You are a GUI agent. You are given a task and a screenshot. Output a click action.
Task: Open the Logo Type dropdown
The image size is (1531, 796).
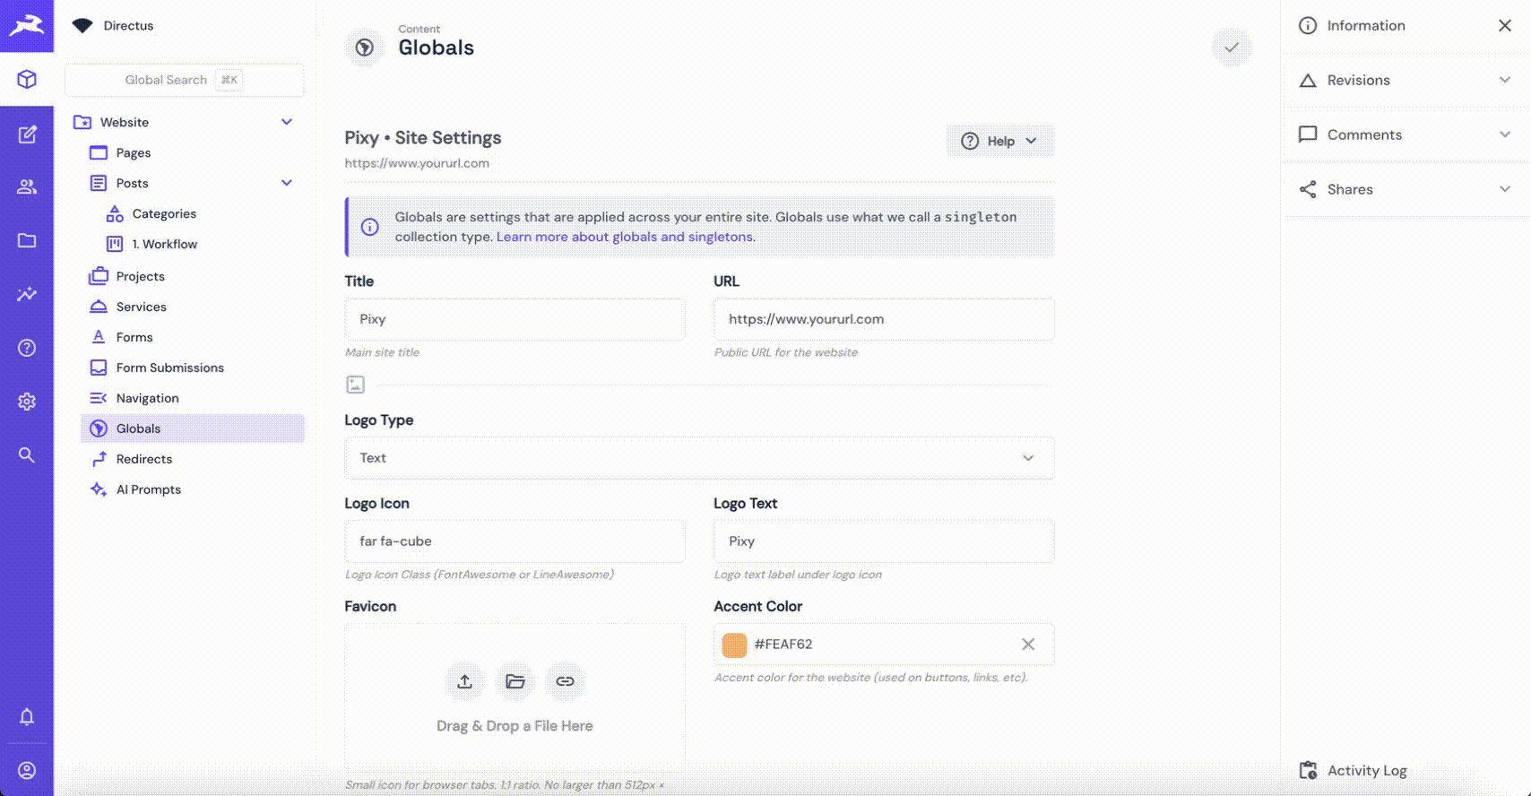[698, 458]
